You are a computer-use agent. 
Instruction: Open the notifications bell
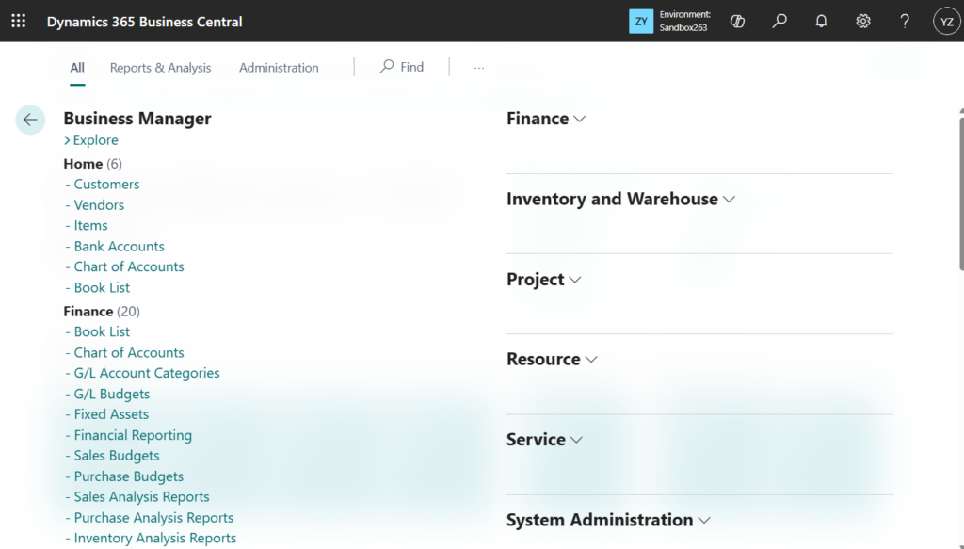pyautogui.click(x=821, y=21)
